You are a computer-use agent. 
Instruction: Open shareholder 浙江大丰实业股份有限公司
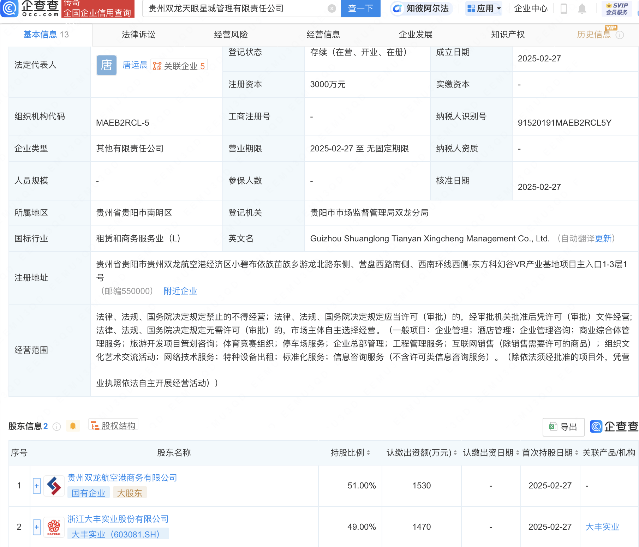click(x=118, y=519)
